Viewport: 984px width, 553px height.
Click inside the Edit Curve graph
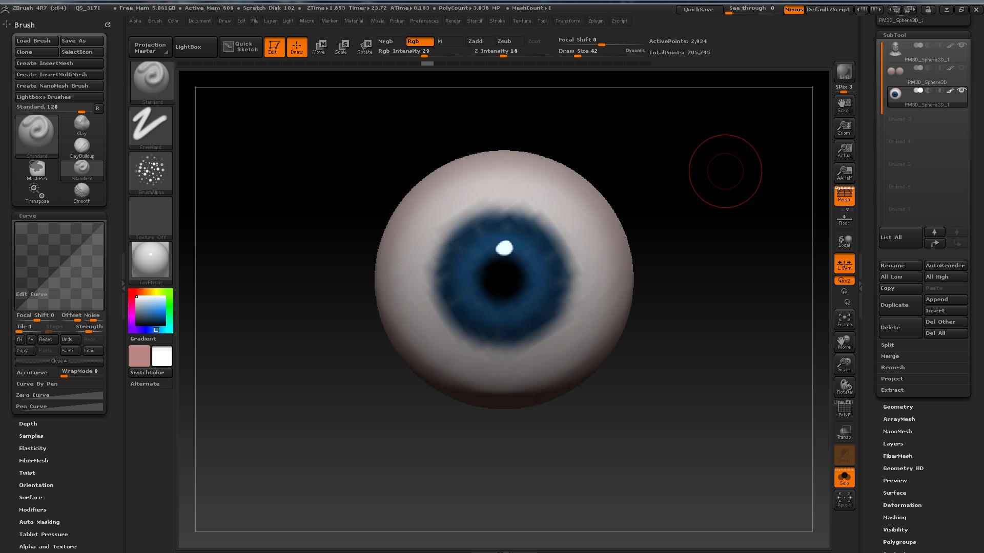59,266
